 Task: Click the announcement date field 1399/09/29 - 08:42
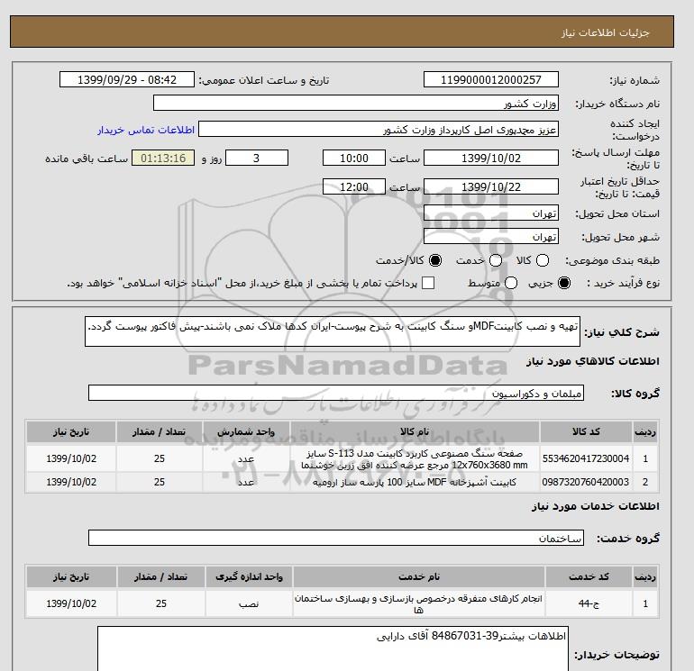coord(127,79)
